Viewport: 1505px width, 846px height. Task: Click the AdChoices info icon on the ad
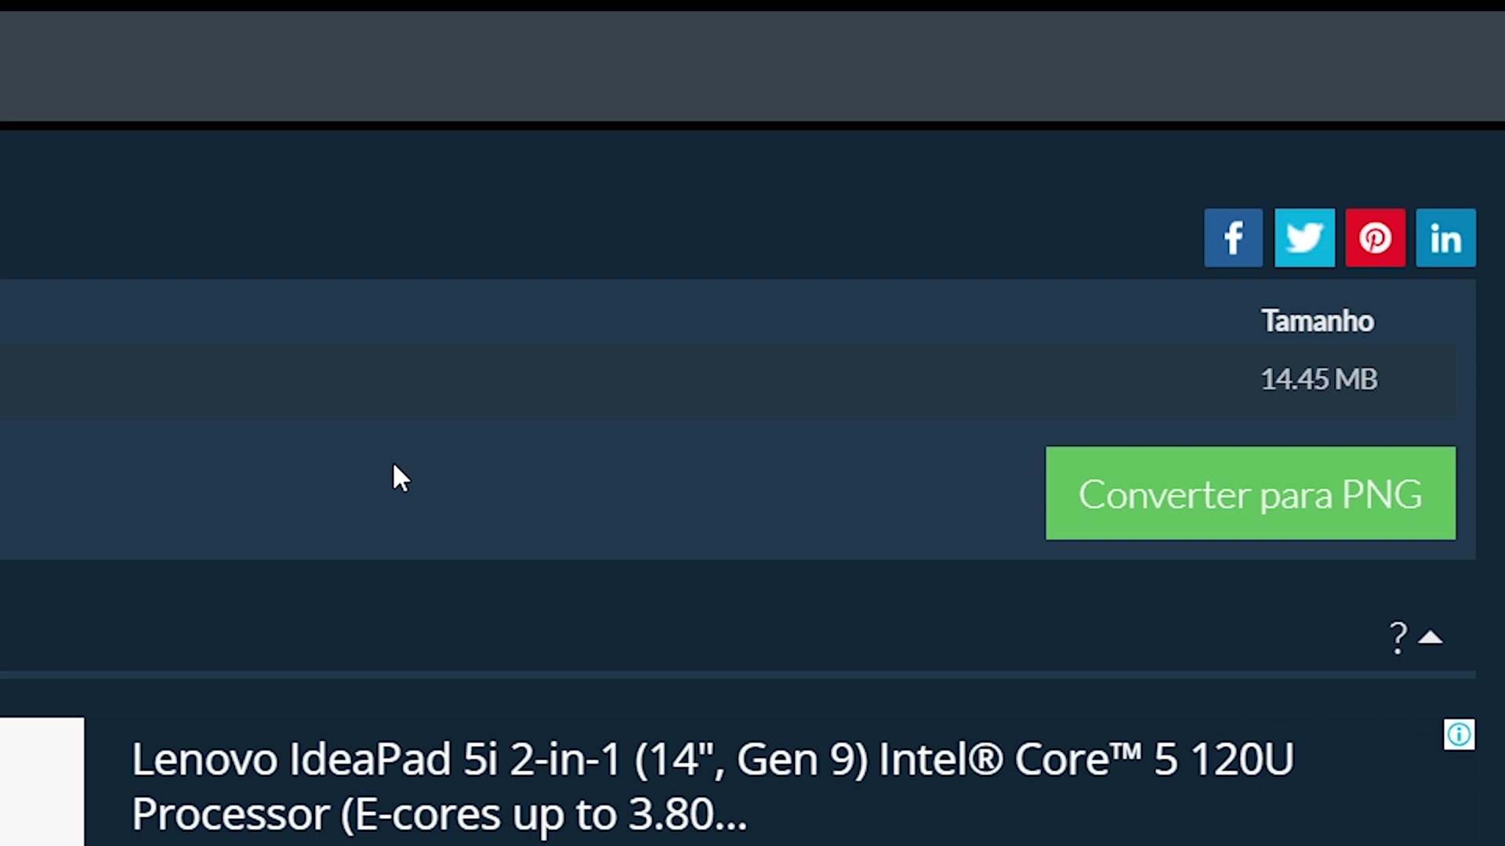pyautogui.click(x=1459, y=735)
